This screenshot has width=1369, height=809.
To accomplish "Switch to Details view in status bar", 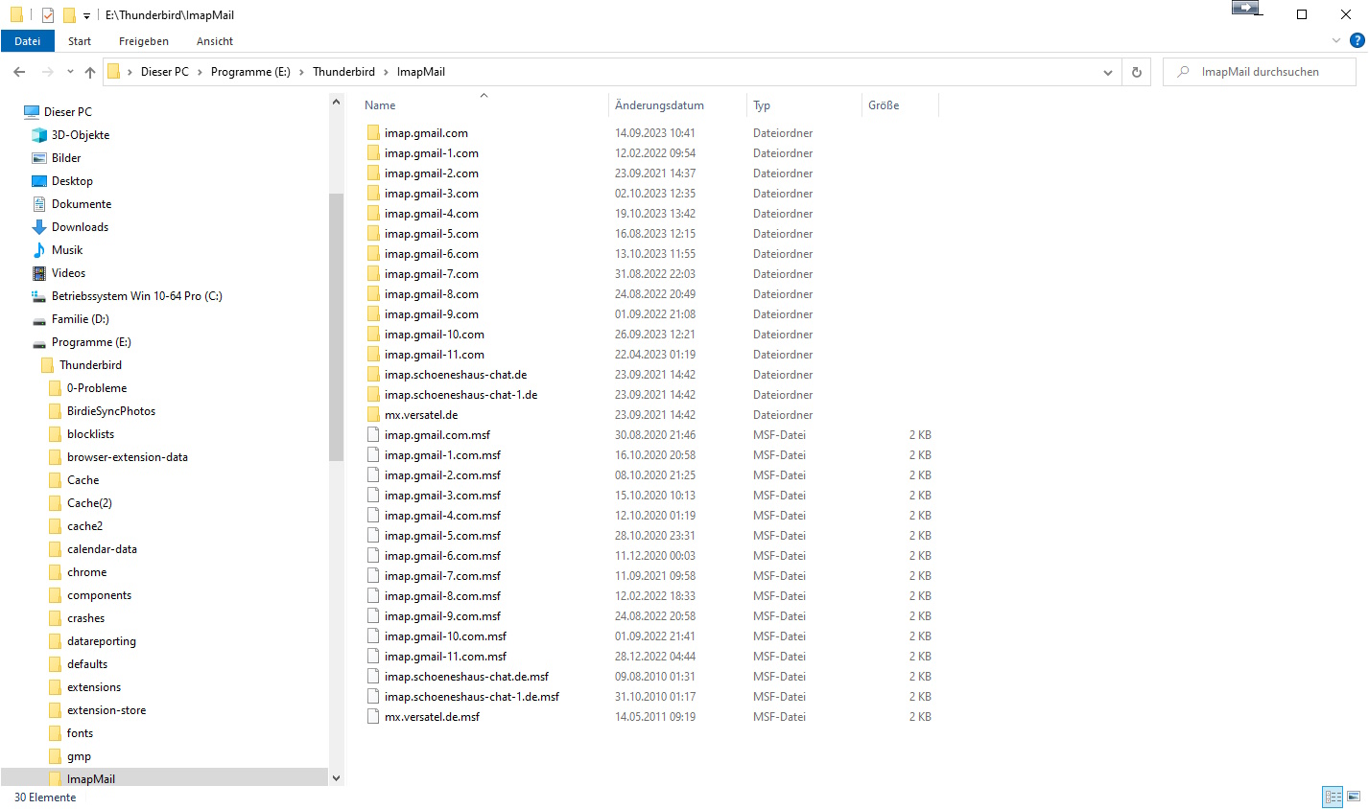I will point(1333,797).
